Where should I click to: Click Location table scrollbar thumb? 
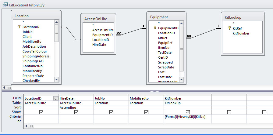[57, 33]
